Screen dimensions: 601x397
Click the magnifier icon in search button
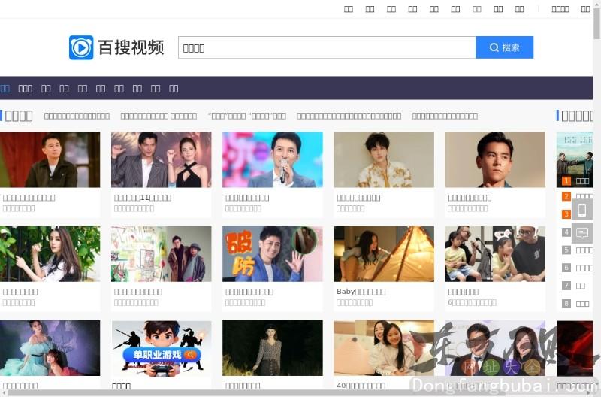click(x=494, y=47)
